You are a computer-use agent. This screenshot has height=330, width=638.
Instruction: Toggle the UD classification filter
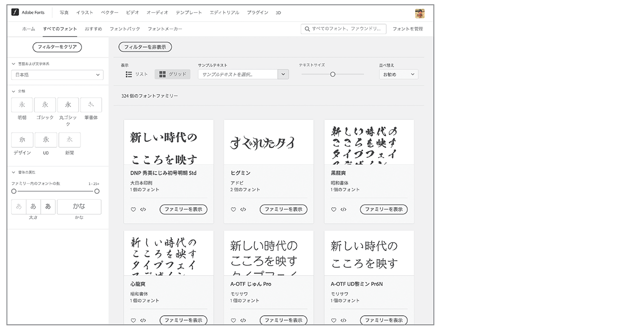46,140
